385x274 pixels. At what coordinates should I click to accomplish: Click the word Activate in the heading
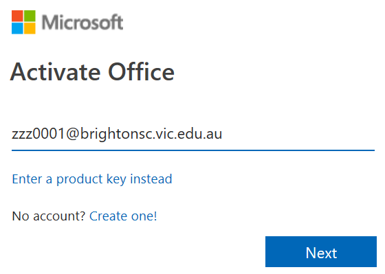(x=56, y=72)
